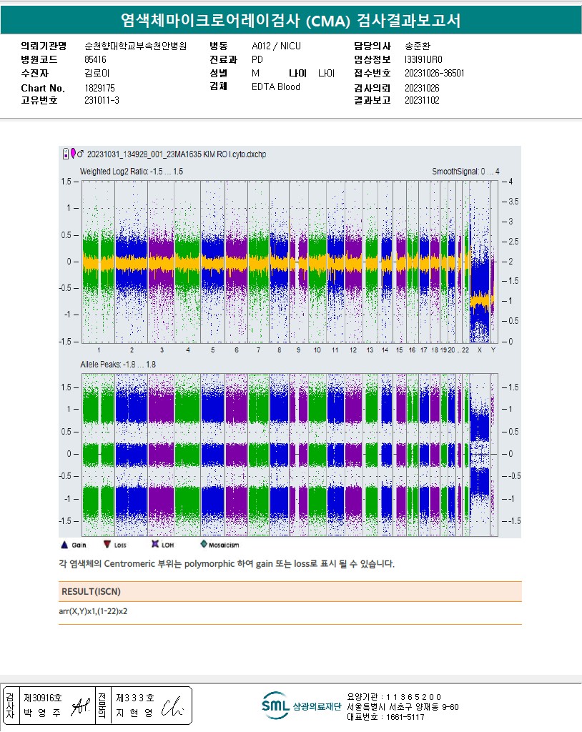Viewport: 582px width, 732px height.
Task: Click the blue Gain triangle legend icon
Action: pyautogui.click(x=64, y=545)
